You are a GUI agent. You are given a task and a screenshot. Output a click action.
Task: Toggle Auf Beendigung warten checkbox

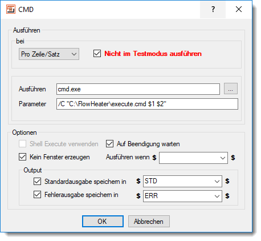coord(109,144)
